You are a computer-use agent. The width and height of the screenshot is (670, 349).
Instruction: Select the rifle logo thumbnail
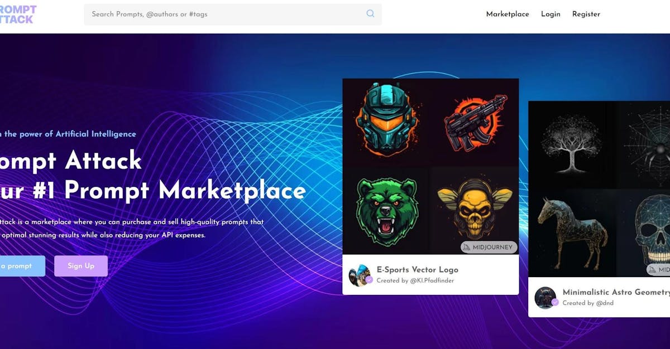[x=475, y=122]
